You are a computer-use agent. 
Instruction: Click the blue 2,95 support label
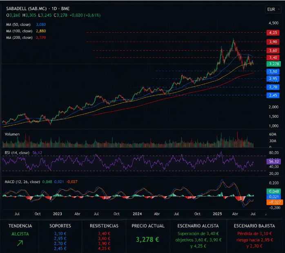tap(273, 79)
